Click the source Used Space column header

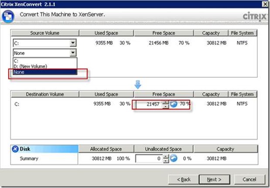point(106,33)
